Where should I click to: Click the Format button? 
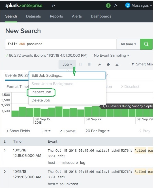68,131
